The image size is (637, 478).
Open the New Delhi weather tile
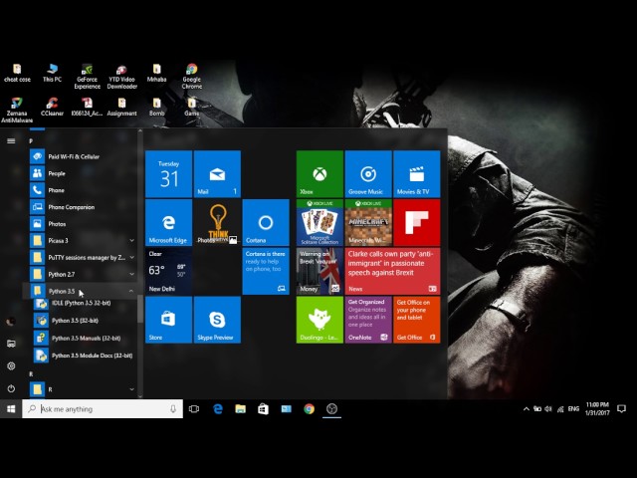pos(168,271)
